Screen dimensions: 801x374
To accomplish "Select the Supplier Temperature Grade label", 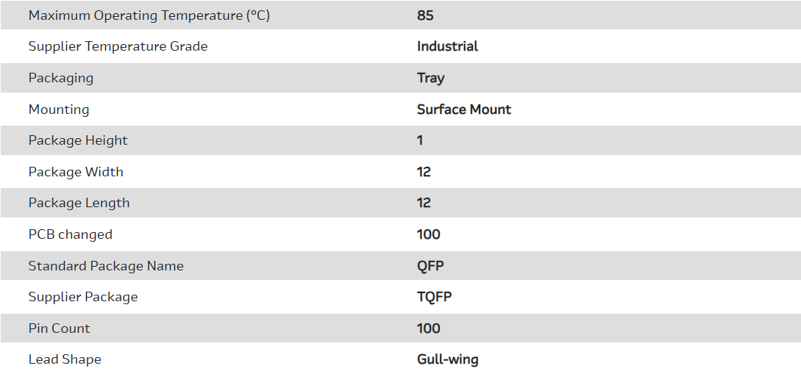I will (118, 46).
